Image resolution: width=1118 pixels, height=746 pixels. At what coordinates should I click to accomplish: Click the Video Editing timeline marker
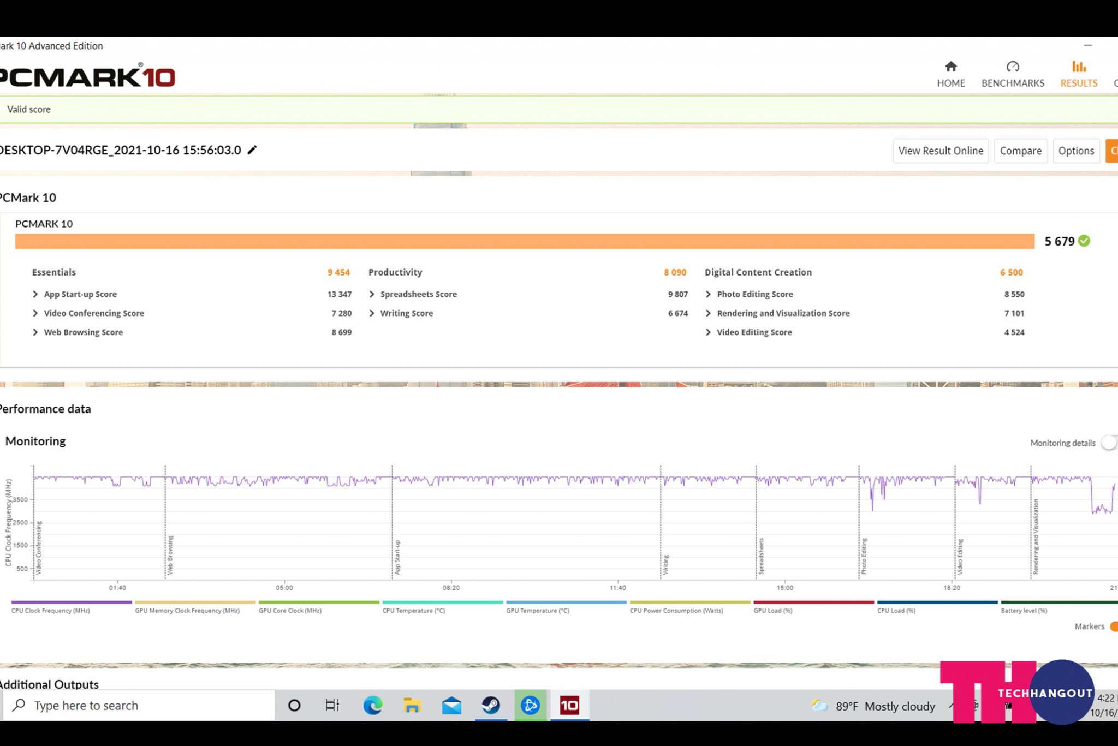pyautogui.click(x=960, y=557)
